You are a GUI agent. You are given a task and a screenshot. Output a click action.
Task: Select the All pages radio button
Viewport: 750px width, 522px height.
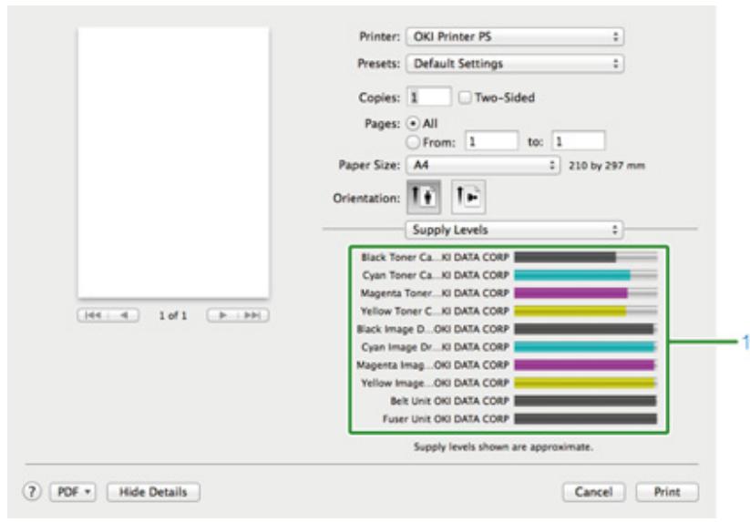pyautogui.click(x=413, y=124)
